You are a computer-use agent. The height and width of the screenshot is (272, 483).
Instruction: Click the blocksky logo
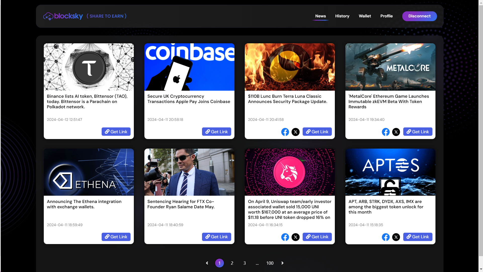(x=63, y=16)
